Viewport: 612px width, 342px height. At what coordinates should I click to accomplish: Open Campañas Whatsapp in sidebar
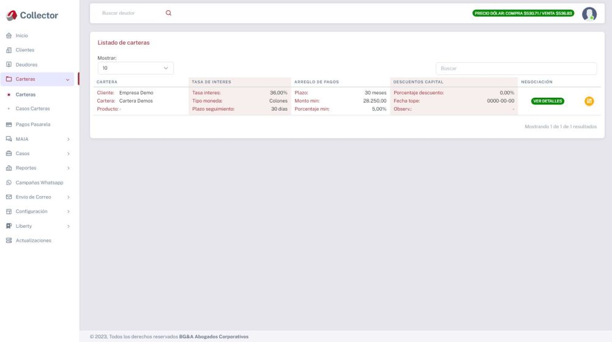pos(39,183)
